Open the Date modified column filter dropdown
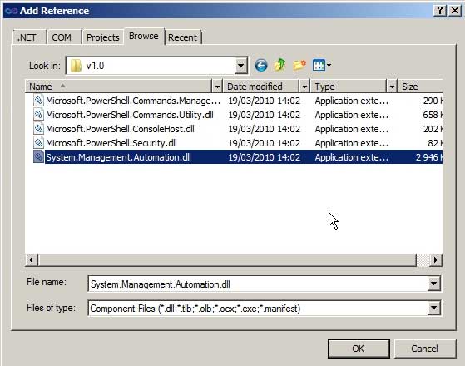465x366 pixels. 304,87
